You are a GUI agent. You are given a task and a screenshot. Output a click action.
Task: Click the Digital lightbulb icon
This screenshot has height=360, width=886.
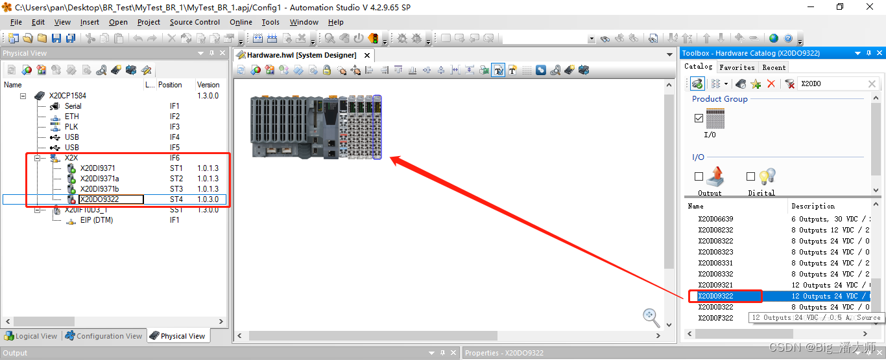(767, 177)
